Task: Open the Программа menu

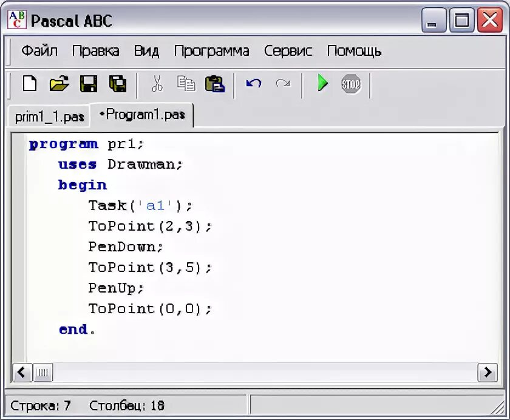Action: click(212, 51)
